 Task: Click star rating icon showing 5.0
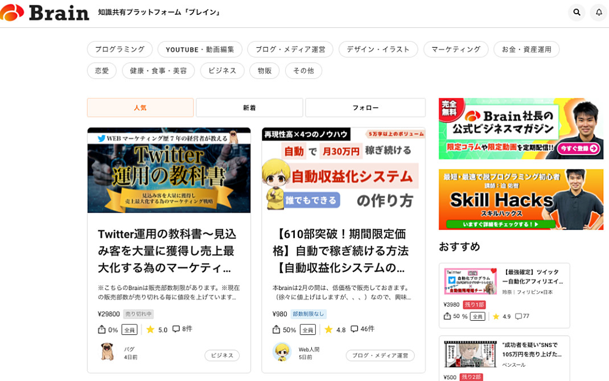(x=150, y=329)
